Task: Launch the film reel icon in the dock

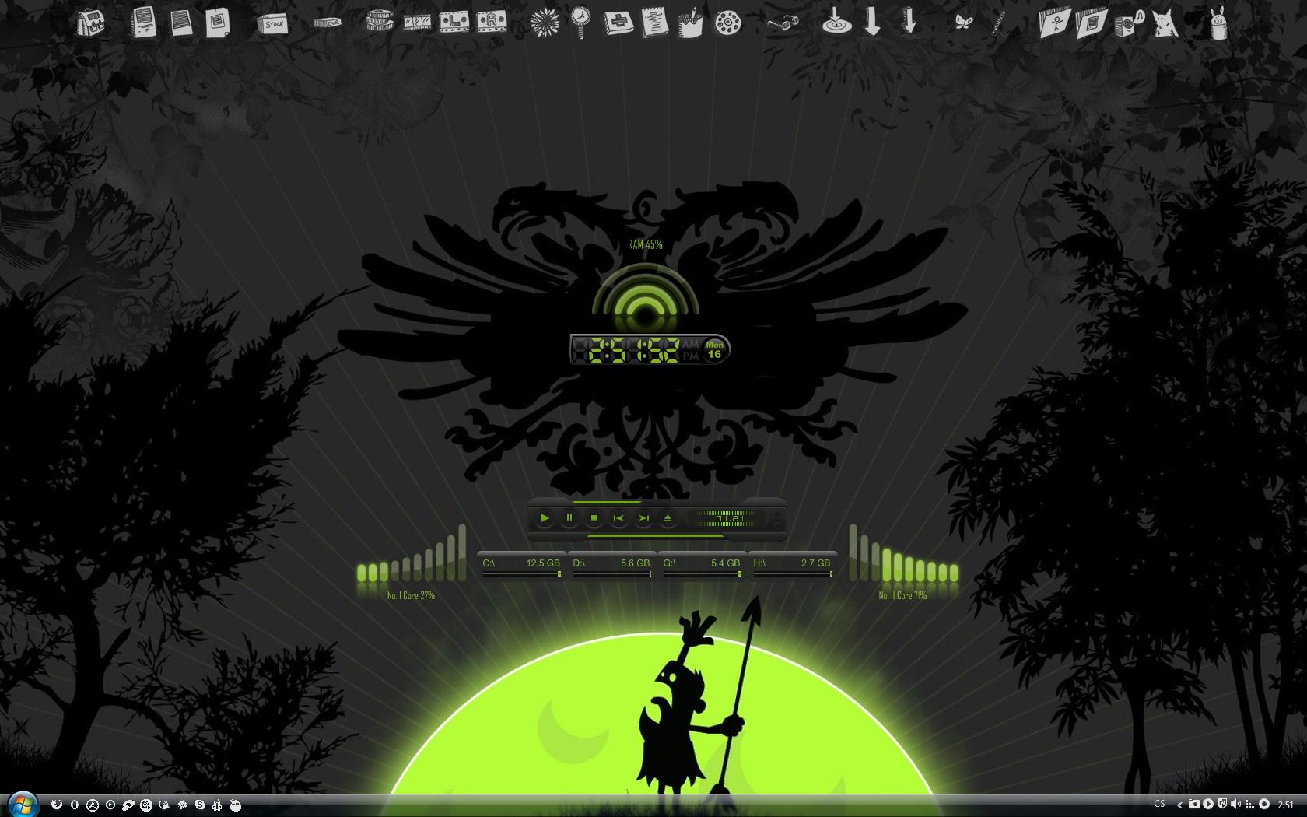Action: pos(727,23)
